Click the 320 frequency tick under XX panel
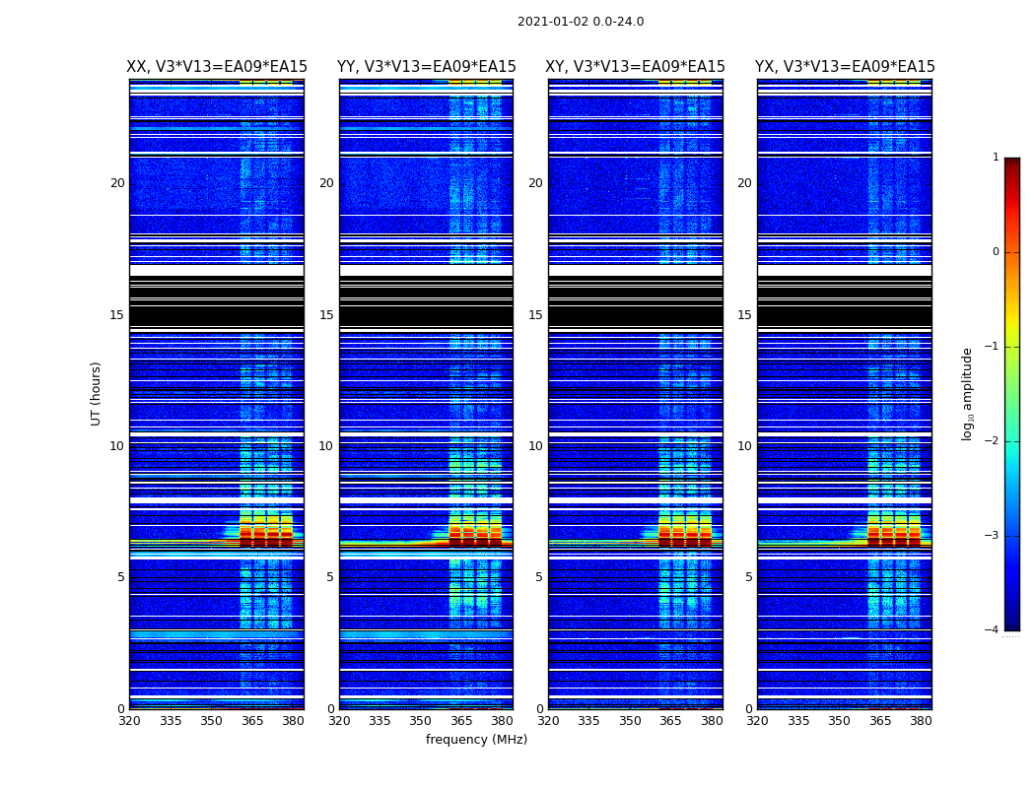Viewport: 1035px width, 788px height. tap(129, 721)
